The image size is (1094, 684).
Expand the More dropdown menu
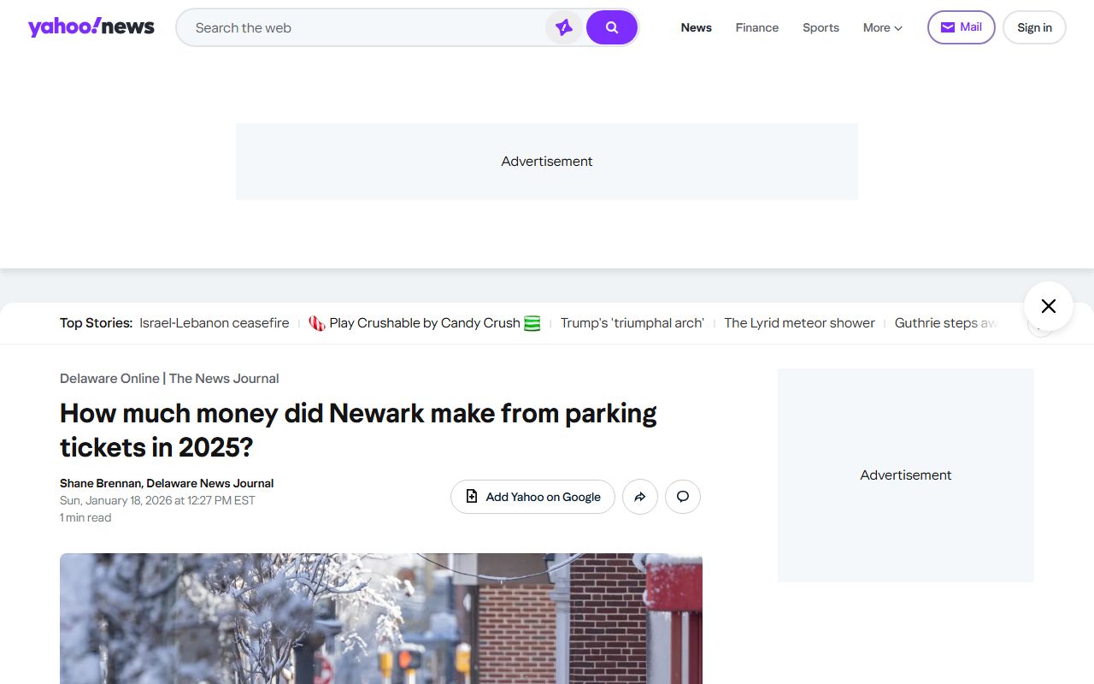tap(883, 27)
